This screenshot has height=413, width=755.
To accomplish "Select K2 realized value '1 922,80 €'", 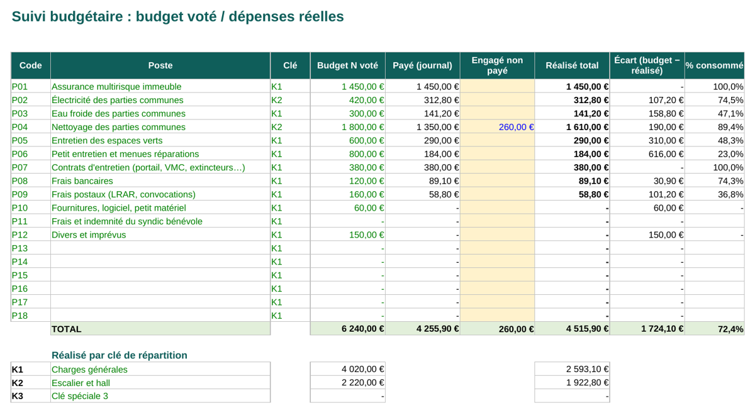I will pos(572,383).
